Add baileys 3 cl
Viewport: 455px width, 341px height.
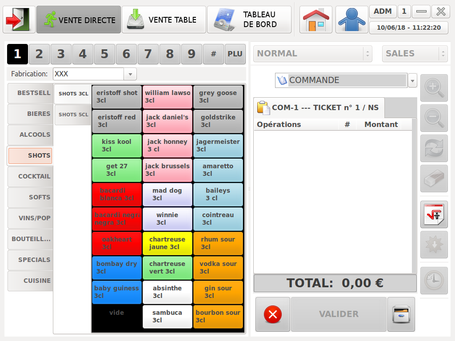218,194
